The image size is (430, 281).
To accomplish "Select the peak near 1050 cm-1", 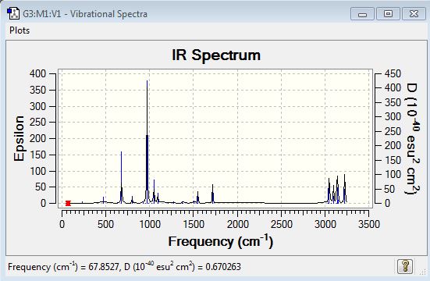I will tap(154, 191).
